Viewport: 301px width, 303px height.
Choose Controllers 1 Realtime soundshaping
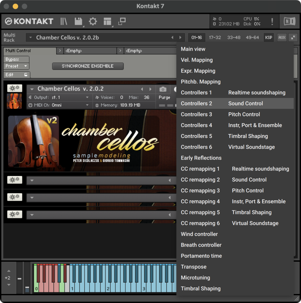click(x=235, y=93)
